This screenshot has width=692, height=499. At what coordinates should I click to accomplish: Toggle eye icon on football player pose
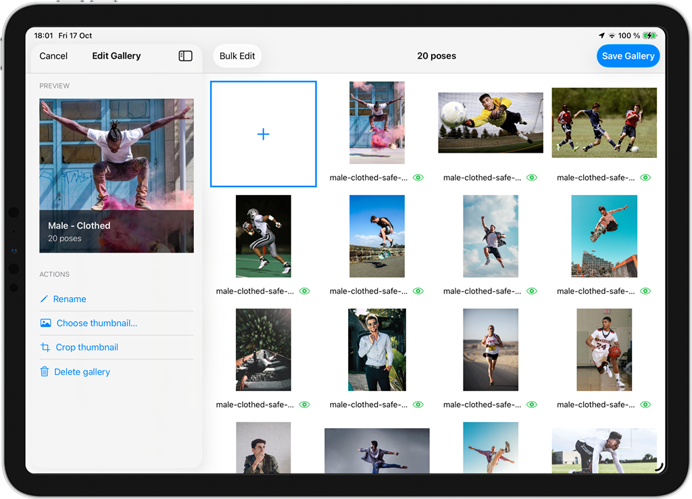pyautogui.click(x=305, y=292)
